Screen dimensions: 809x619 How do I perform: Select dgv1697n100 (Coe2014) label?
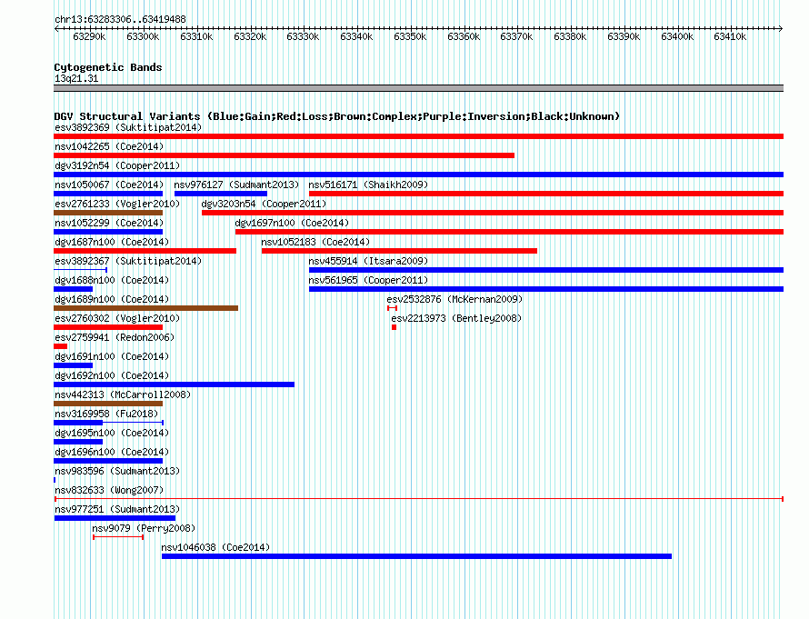pyautogui.click(x=292, y=223)
